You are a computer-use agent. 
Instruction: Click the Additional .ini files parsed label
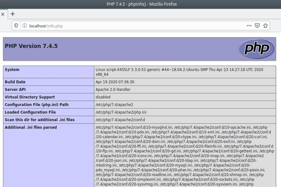click(31, 127)
